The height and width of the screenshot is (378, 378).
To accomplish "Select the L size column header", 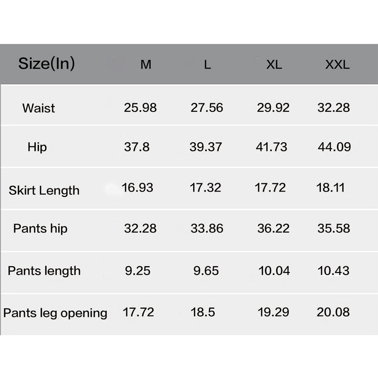I will tap(207, 65).
